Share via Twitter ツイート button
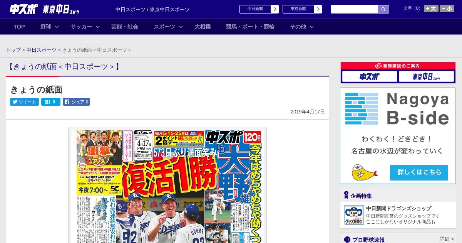462x243 pixels. tap(24, 102)
